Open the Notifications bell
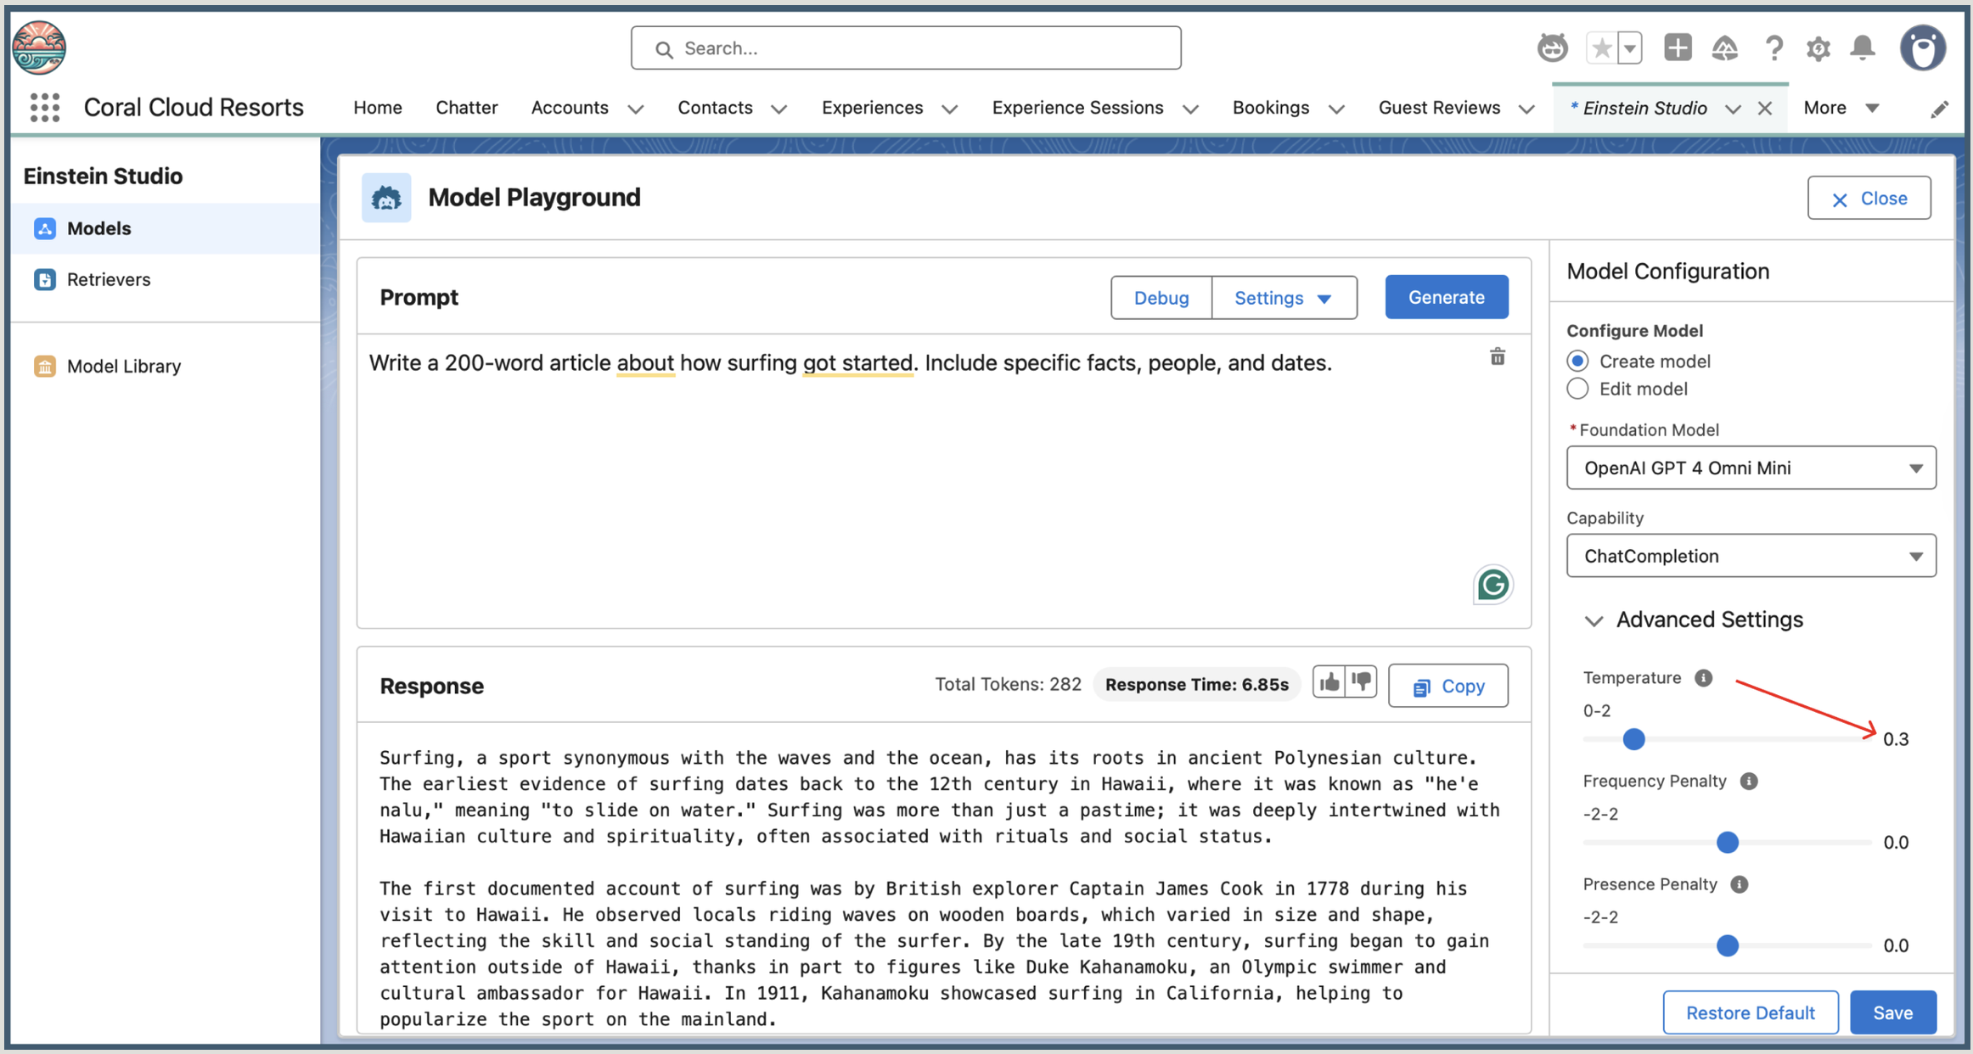The width and height of the screenshot is (1973, 1054). pyautogui.click(x=1863, y=48)
